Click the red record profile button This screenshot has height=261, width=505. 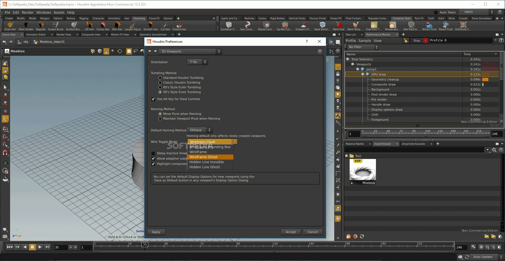pos(425,41)
